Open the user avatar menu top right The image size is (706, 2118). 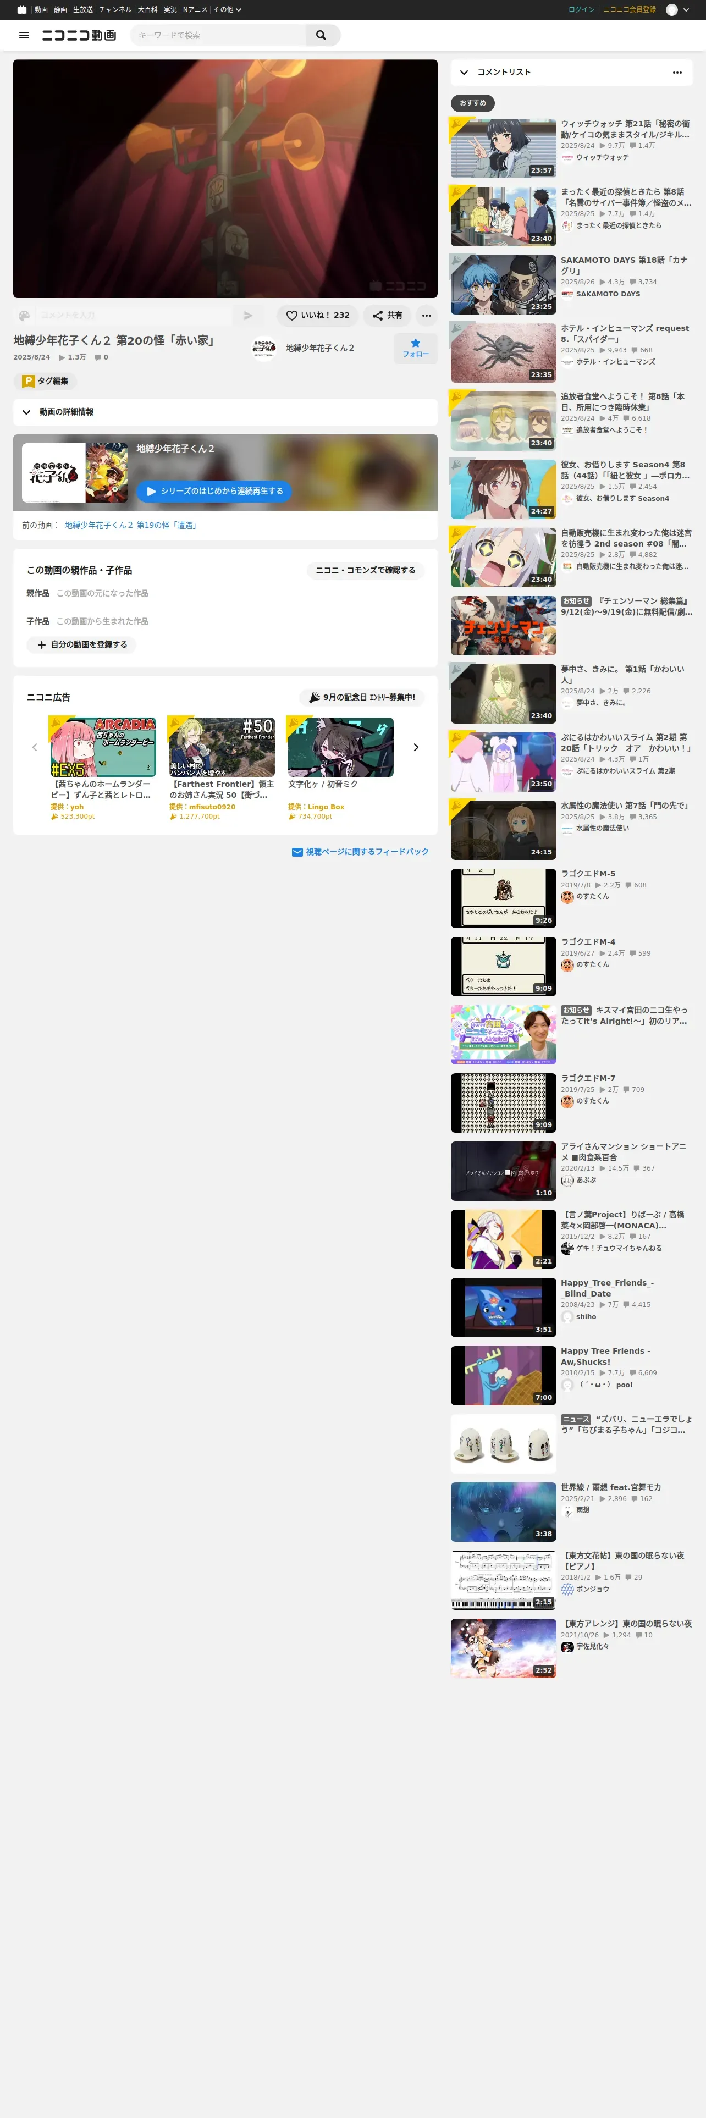coord(677,10)
